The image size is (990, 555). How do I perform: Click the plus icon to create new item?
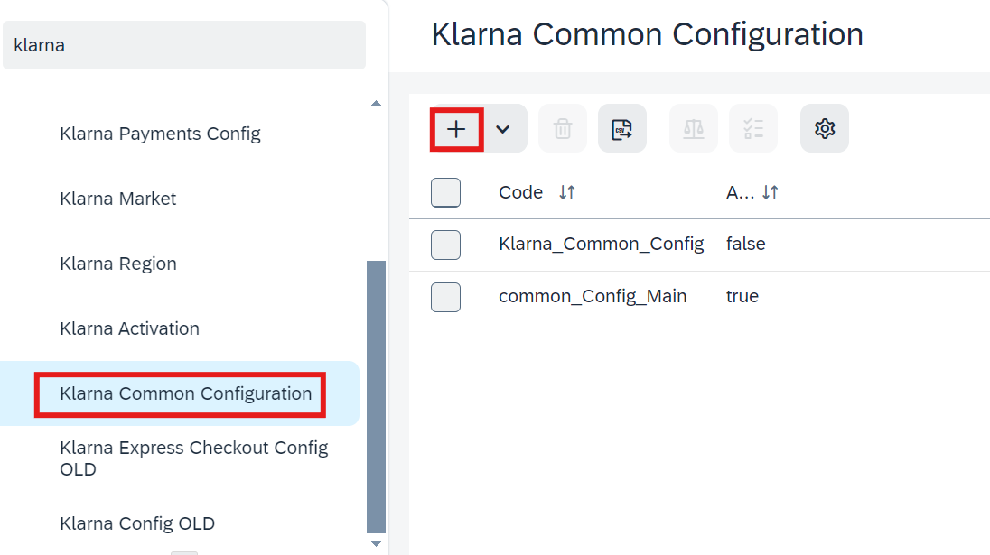coord(456,129)
